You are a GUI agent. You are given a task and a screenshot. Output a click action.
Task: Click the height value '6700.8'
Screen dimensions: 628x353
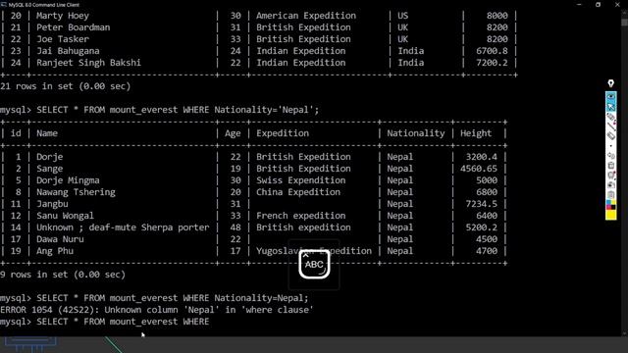[x=492, y=51]
